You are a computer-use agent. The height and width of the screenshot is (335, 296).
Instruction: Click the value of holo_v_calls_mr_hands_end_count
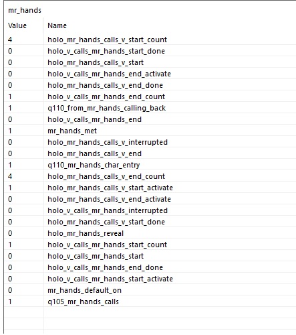click(x=10, y=96)
